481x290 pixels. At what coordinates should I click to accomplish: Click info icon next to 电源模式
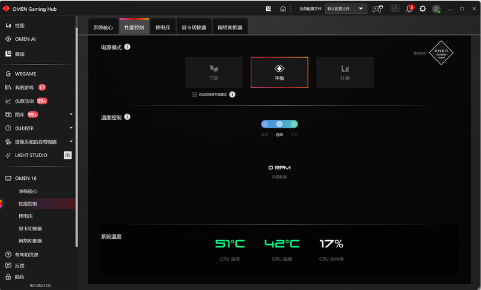(x=127, y=47)
